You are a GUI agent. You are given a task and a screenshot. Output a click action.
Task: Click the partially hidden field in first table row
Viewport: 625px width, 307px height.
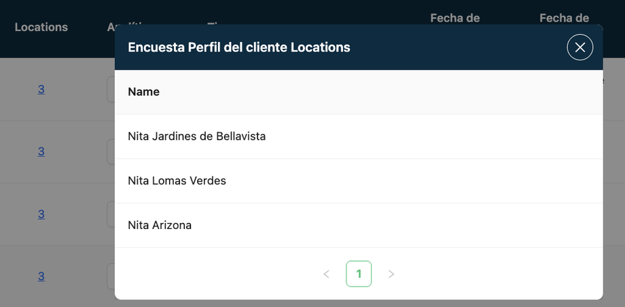111,89
